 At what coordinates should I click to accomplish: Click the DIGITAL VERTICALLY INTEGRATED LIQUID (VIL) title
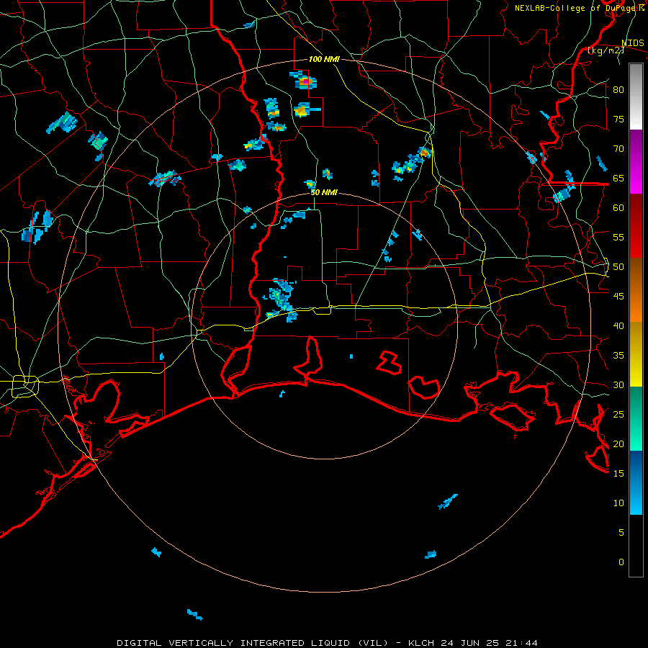coord(252,643)
